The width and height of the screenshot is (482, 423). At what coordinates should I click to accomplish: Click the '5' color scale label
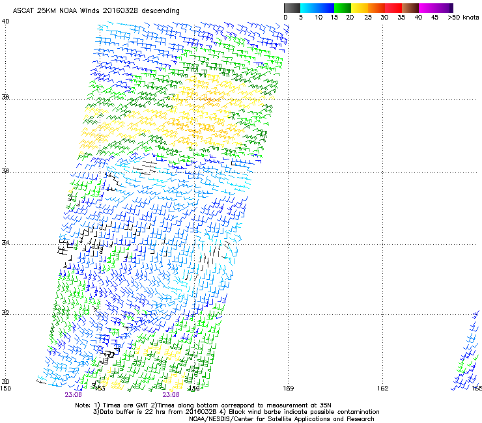(x=301, y=18)
